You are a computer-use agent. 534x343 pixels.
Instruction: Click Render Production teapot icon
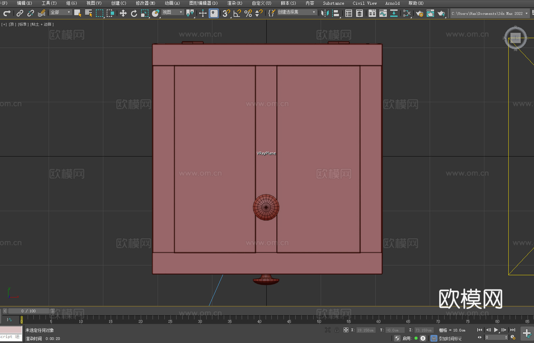[441, 13]
